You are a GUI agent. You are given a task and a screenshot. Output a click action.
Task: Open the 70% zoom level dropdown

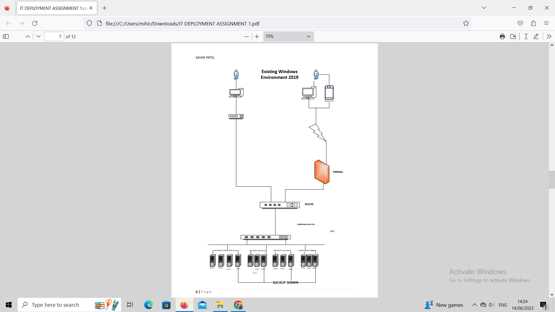coord(288,36)
